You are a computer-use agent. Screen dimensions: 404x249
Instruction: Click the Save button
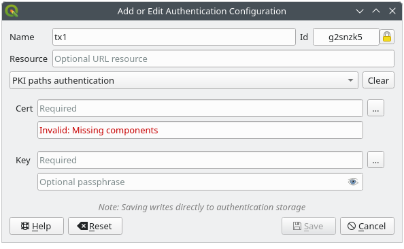(308, 226)
